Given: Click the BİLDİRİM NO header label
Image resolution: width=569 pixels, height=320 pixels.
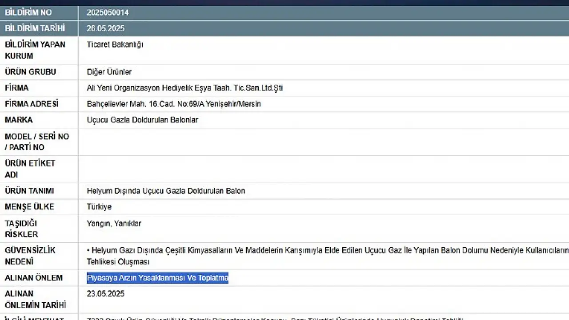Looking at the screenshot, I should tap(28, 12).
